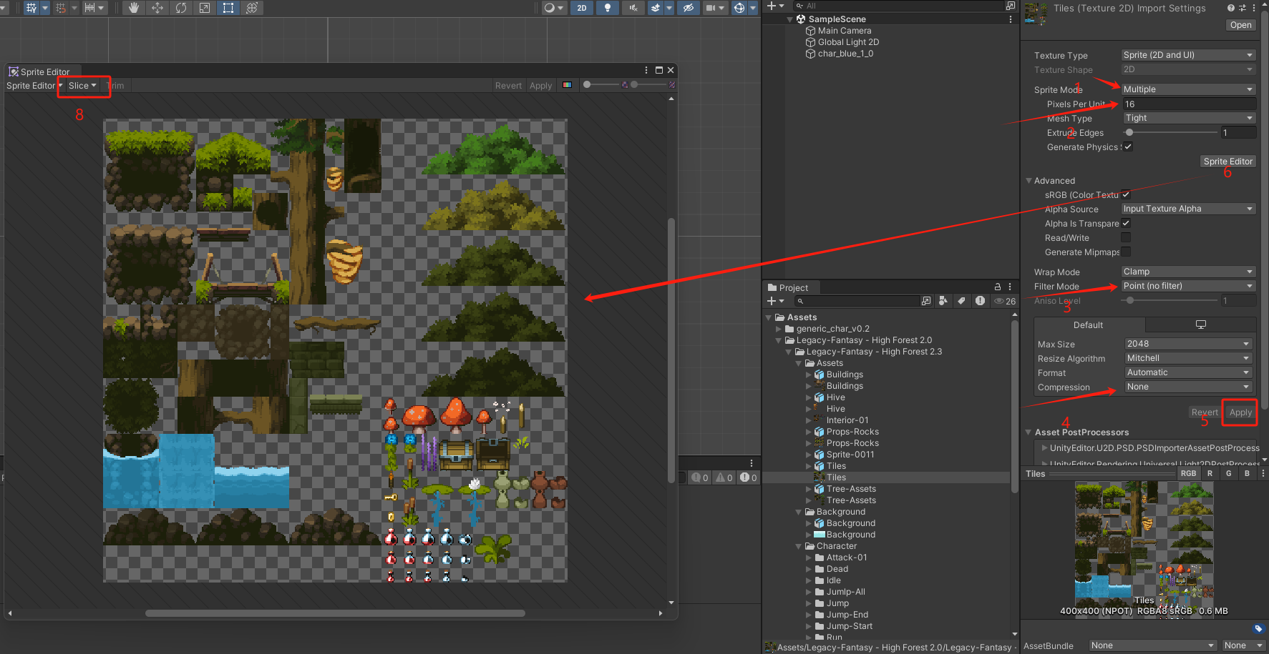Open the Mesh Type dropdown

(1188, 118)
